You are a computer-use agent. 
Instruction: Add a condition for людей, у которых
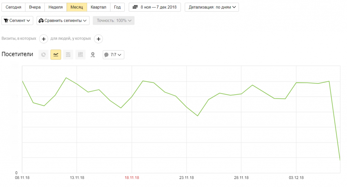tap(99, 39)
